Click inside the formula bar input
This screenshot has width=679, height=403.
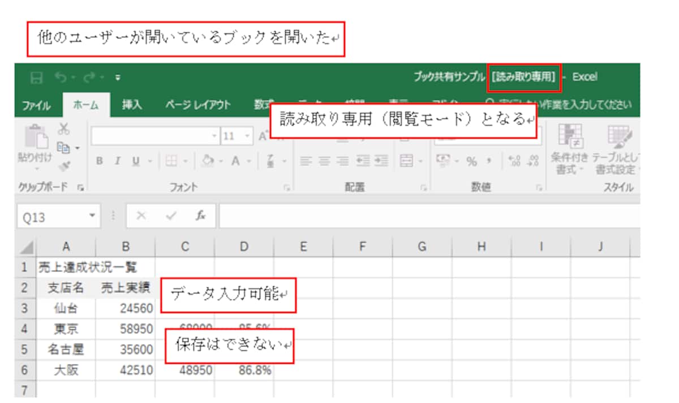coord(430,217)
